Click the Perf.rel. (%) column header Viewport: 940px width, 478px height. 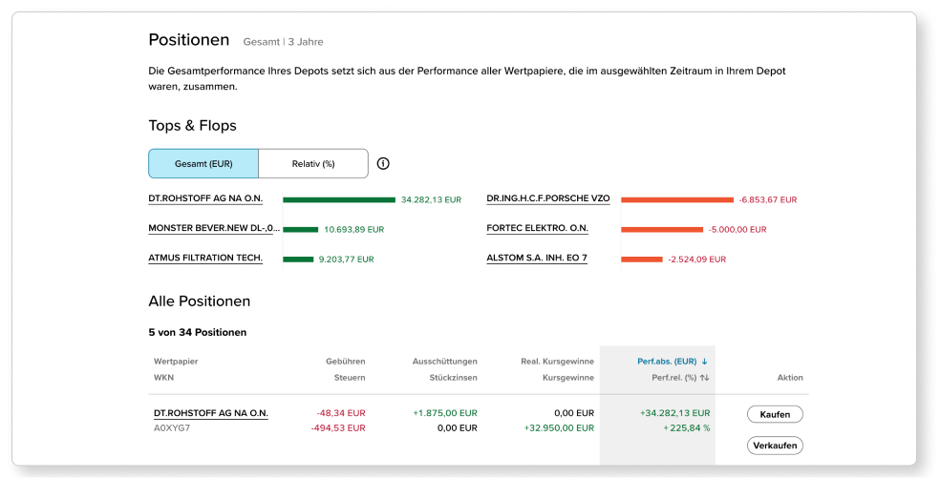tap(673, 378)
